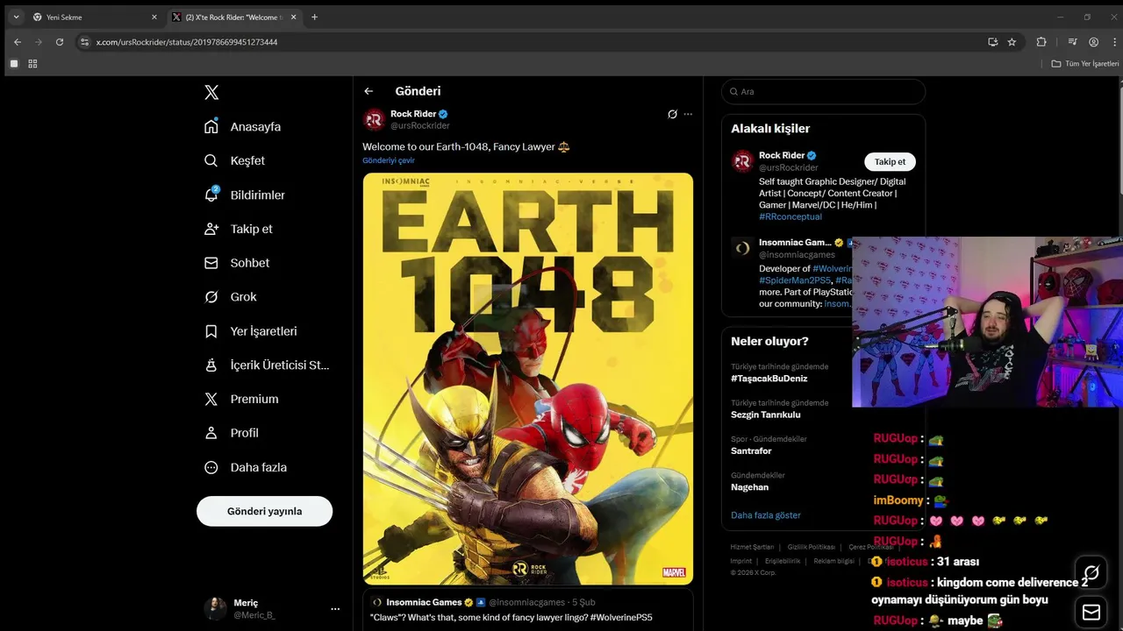Click Insomniac Games quoted post author
This screenshot has height=631, width=1123.
424,602
